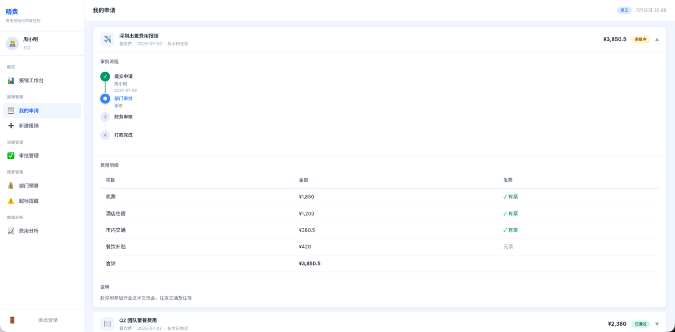
Task: Click the blue current step icon 部门审批
Action: [105, 99]
